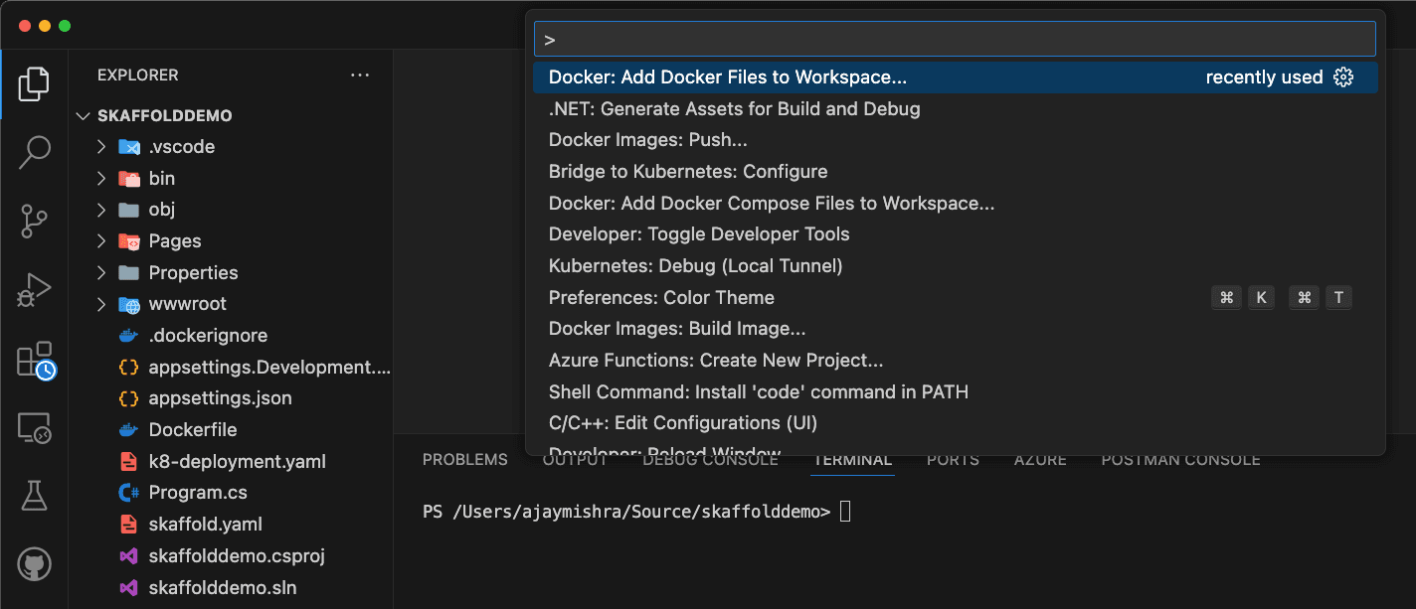Open k8-deployment.yaml file name
Image resolution: width=1416 pixels, height=609 pixels.
point(237,462)
